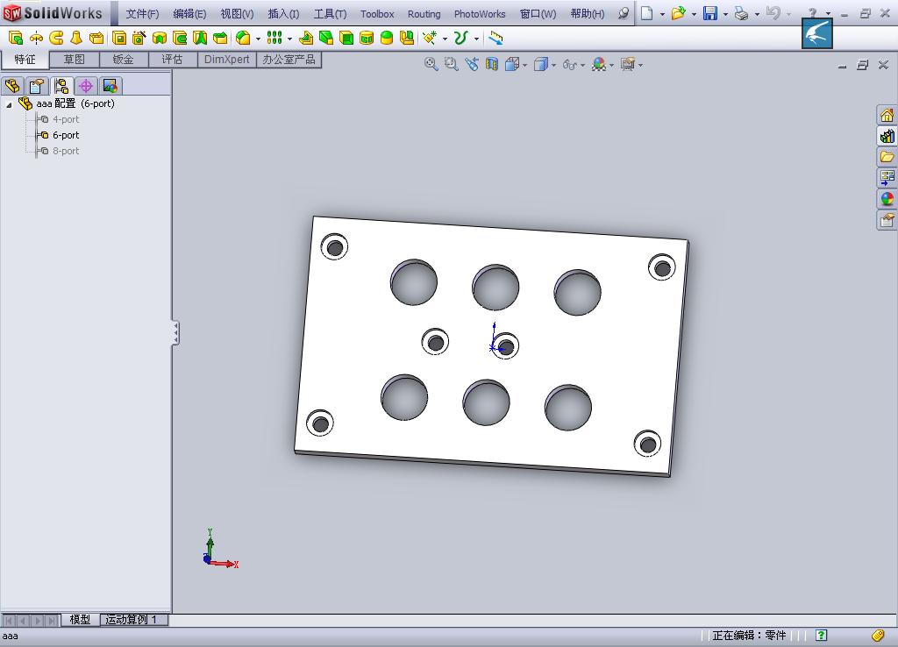Switch to the 钣金 tab
This screenshot has height=647, width=898.
point(124,60)
